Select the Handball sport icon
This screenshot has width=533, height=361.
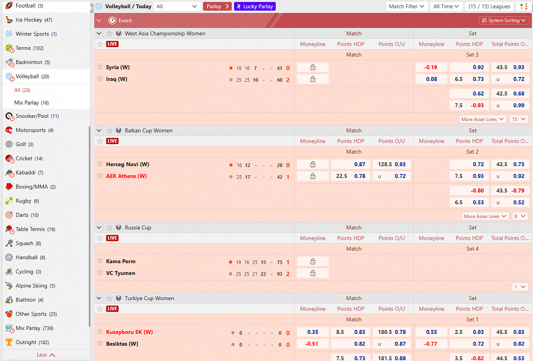pos(10,257)
